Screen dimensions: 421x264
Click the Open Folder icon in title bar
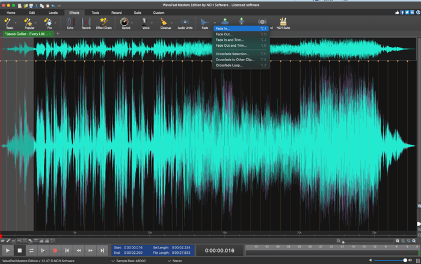tap(25, 5)
